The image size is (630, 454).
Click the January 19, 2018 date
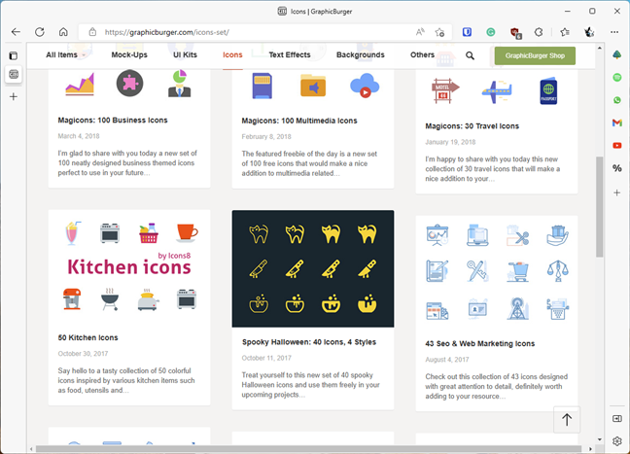[450, 142]
